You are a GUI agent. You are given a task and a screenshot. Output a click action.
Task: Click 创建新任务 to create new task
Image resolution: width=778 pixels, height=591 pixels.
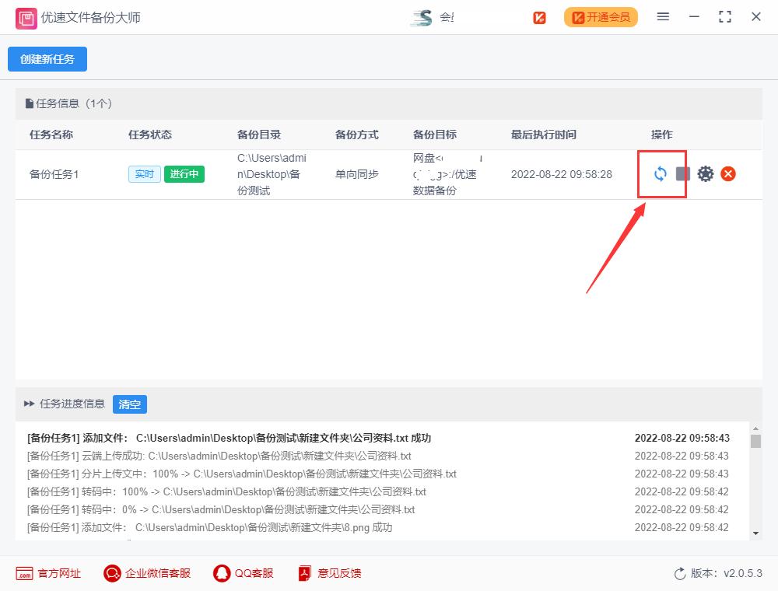[x=47, y=58]
